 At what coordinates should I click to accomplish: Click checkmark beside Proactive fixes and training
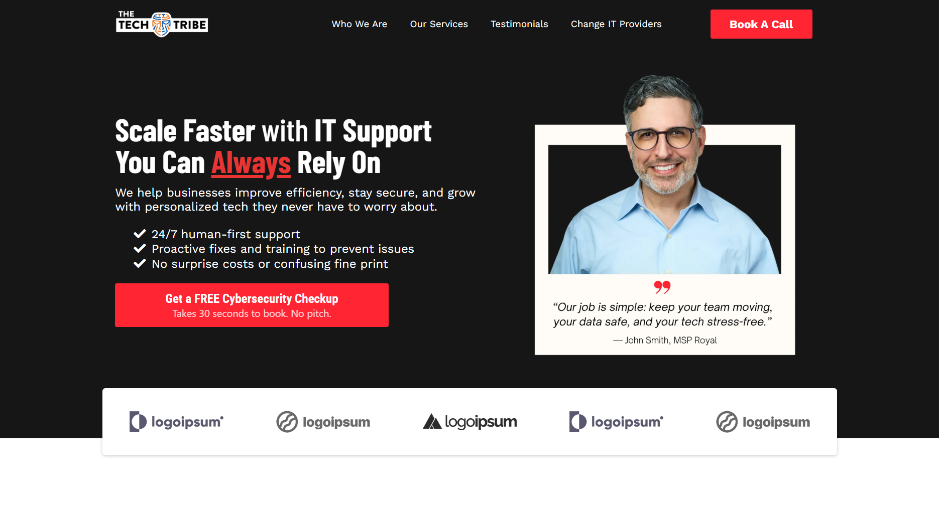(140, 248)
